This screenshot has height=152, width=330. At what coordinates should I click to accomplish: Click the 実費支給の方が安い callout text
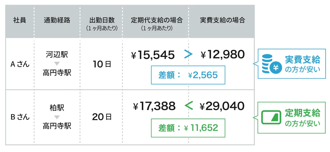coord(302,64)
